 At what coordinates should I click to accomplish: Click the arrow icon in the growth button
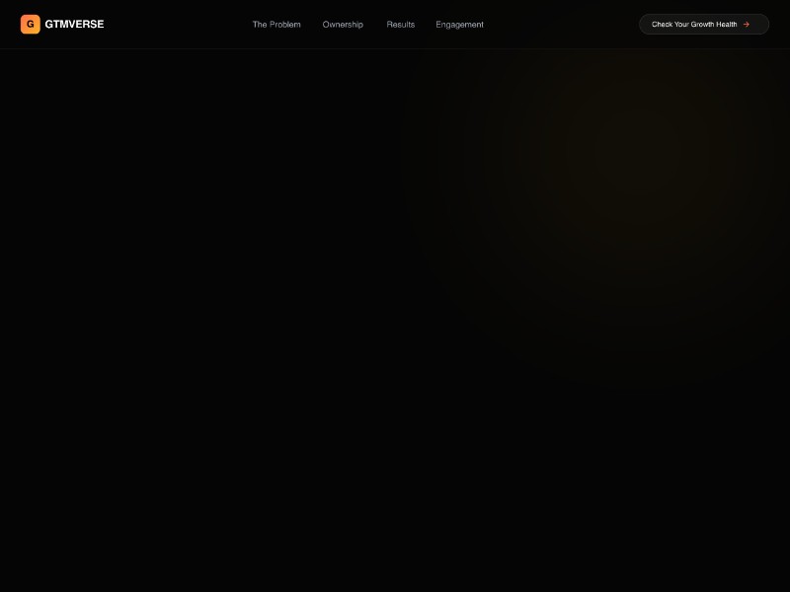click(x=747, y=25)
